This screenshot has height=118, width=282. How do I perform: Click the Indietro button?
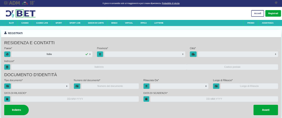[16, 110]
